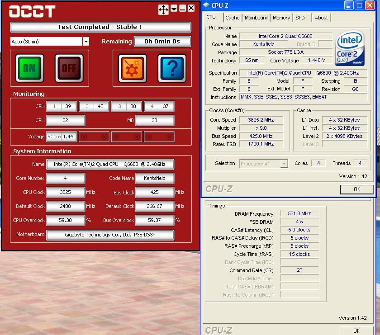
Task: Stop the test with the dark red OFF button
Action: click(x=69, y=68)
